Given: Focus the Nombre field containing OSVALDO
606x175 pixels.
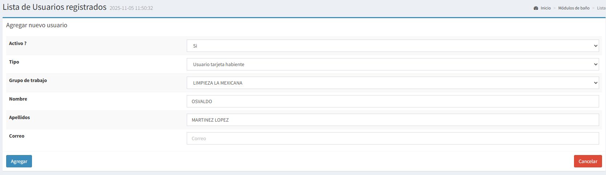Looking at the screenshot, I should [x=392, y=101].
